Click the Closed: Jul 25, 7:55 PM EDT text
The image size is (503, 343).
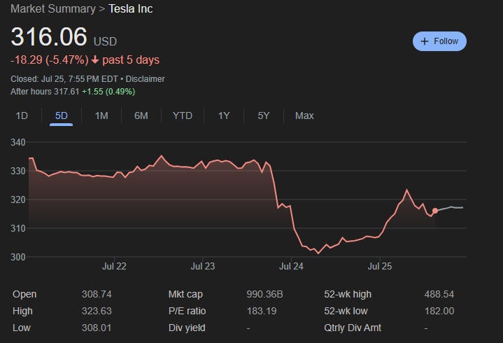[64, 79]
